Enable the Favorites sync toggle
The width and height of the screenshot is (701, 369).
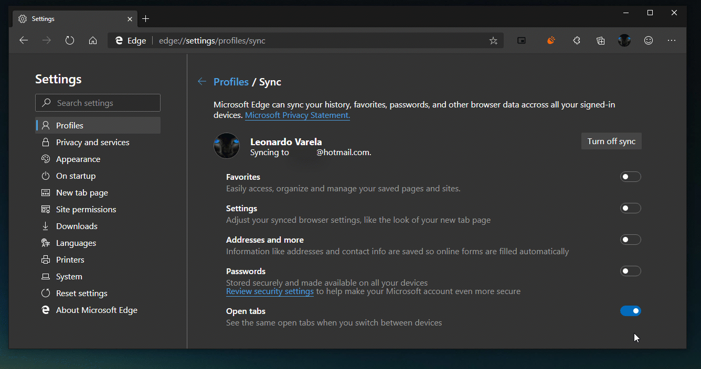click(630, 177)
